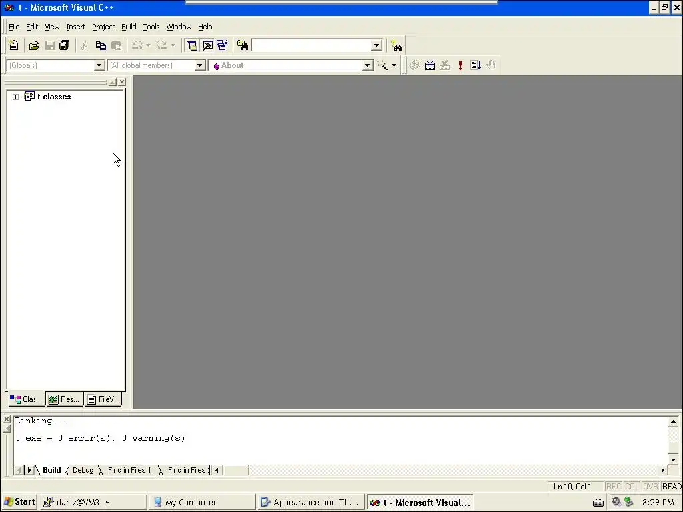
Task: Switch to the ResourceView workspace tab
Action: coord(65,399)
